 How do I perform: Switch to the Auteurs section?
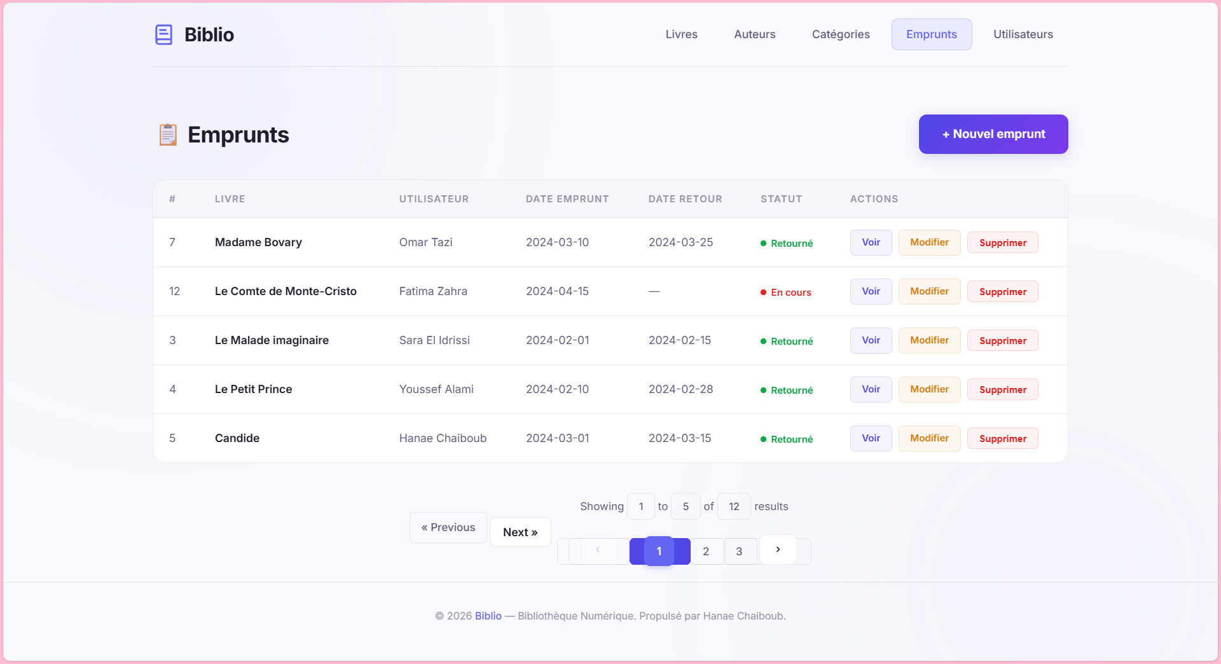[x=754, y=34]
